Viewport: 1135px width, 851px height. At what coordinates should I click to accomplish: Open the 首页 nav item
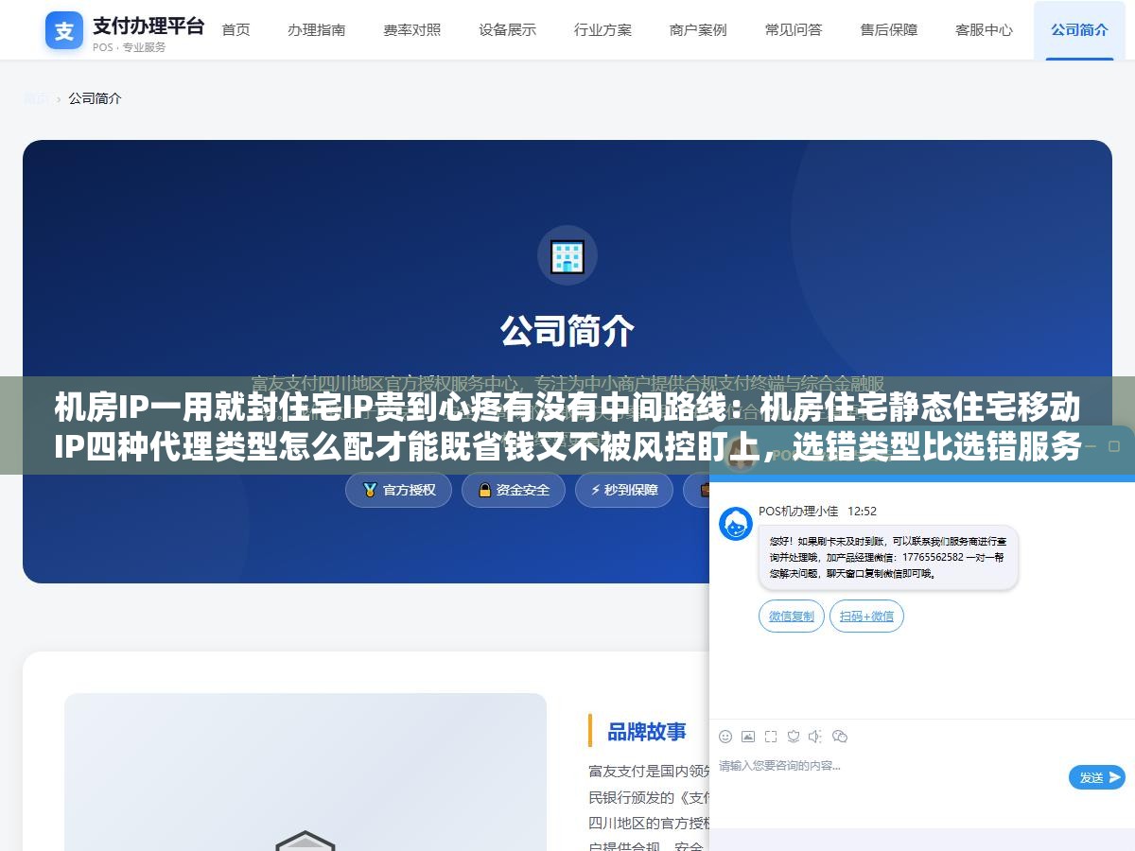[x=236, y=29]
